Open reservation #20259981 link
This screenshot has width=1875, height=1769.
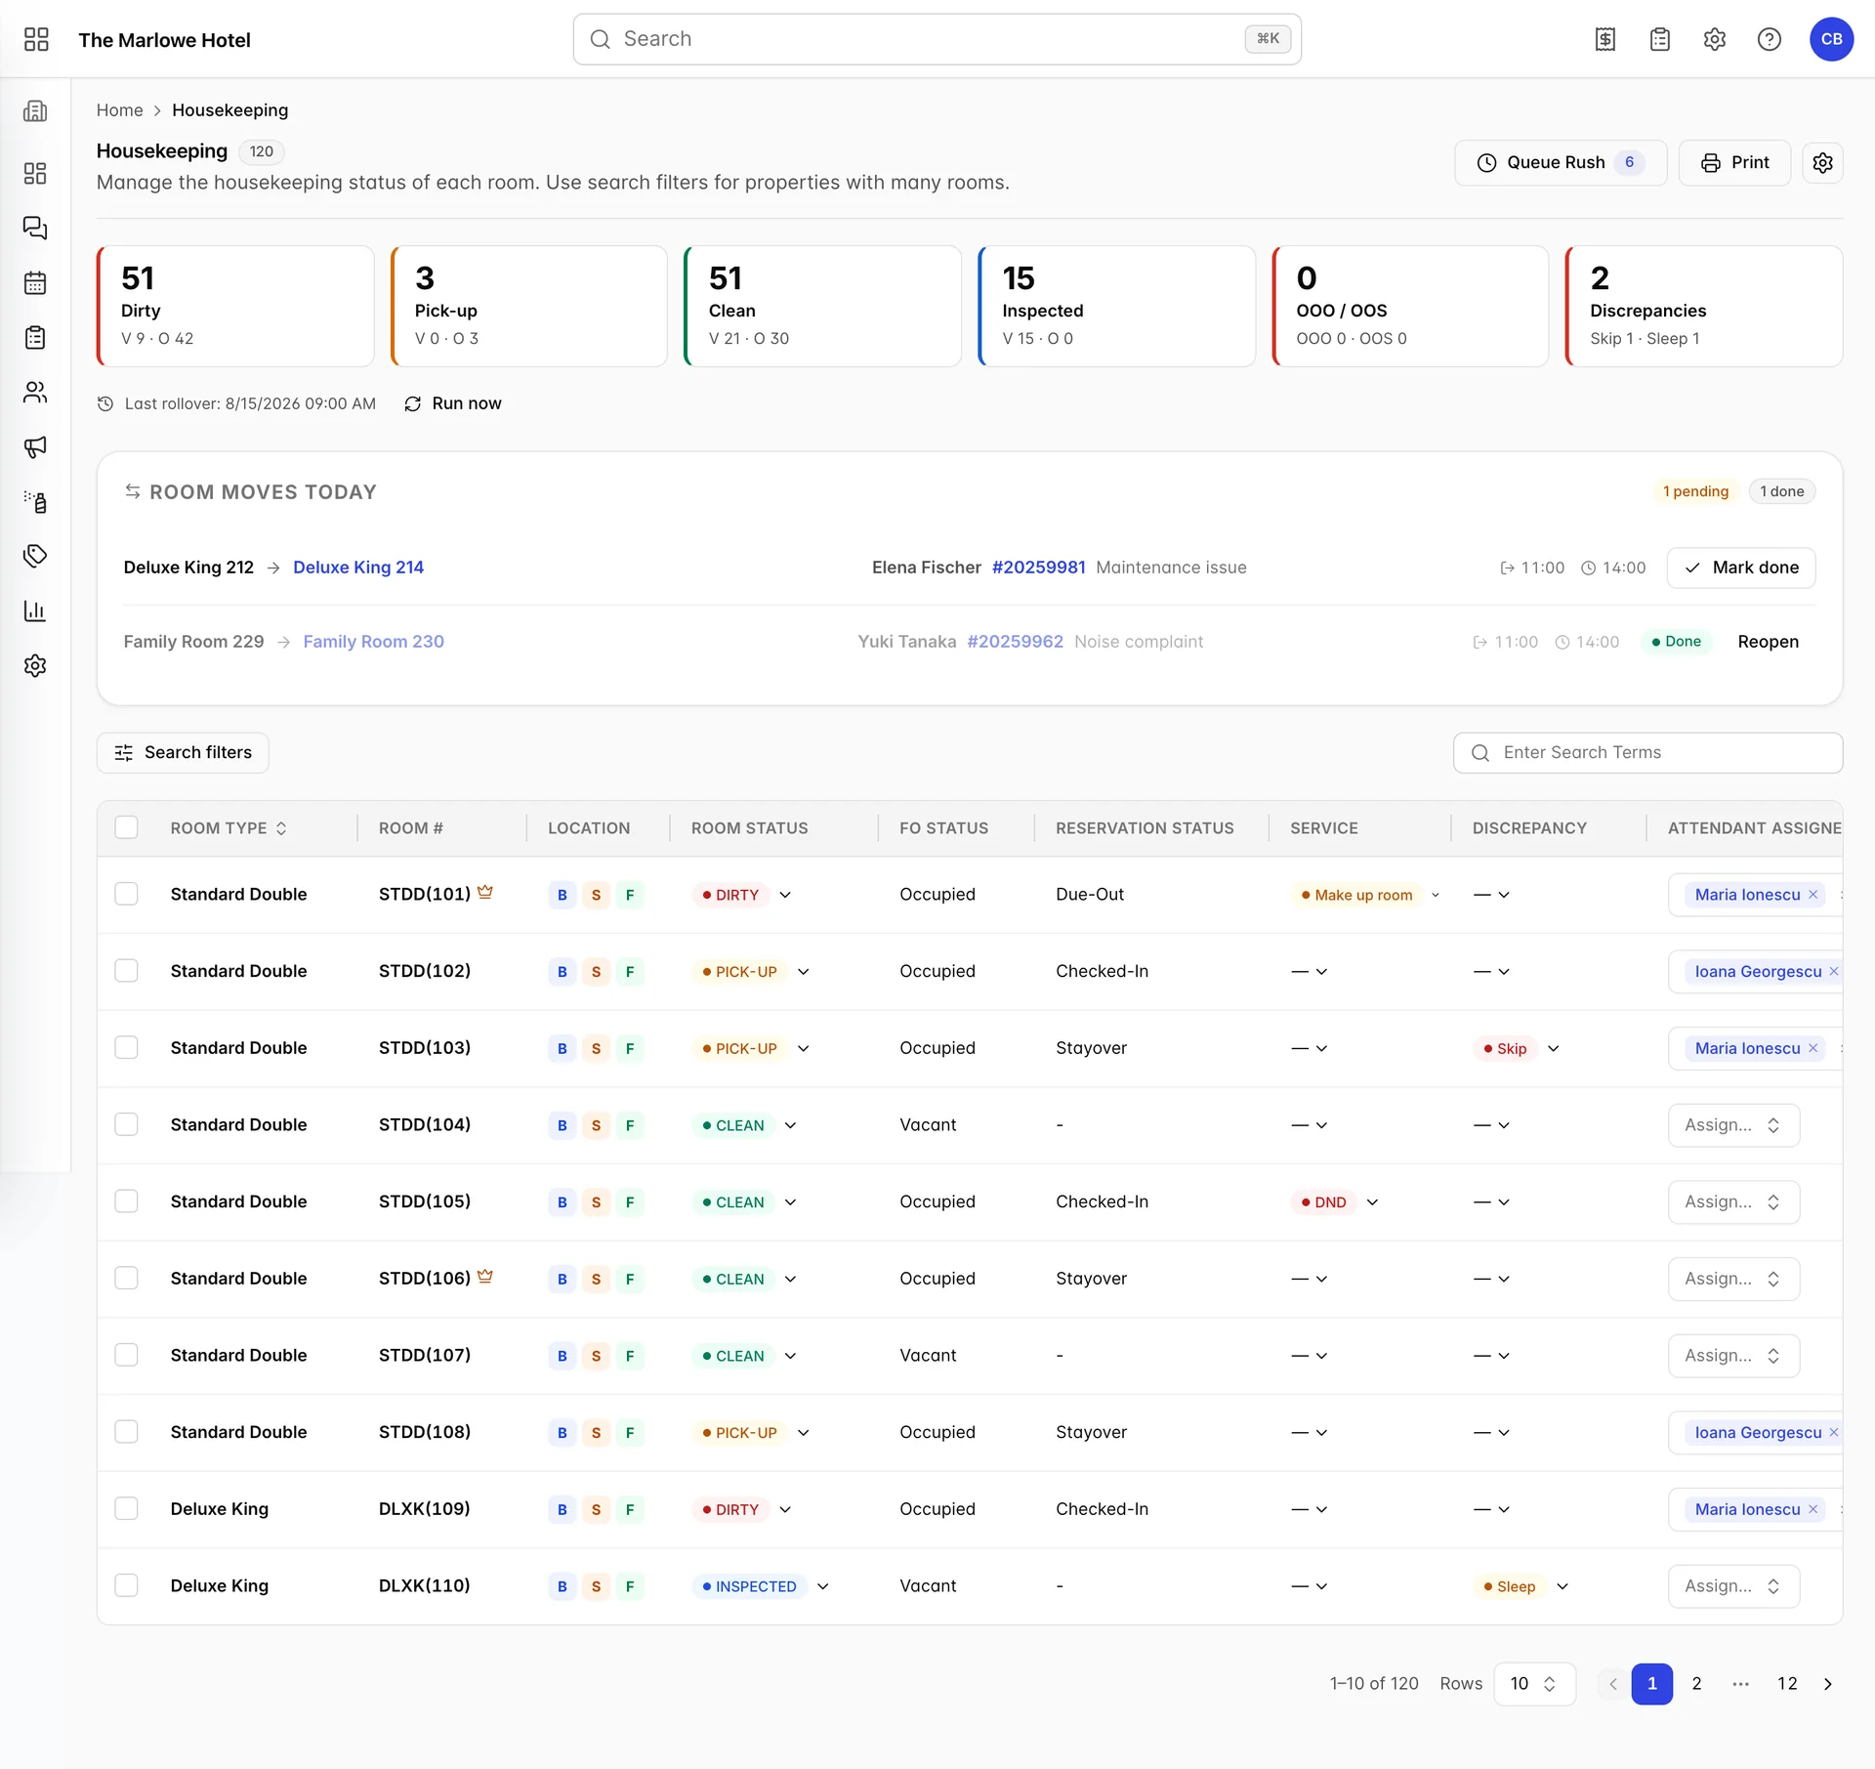click(x=1038, y=568)
